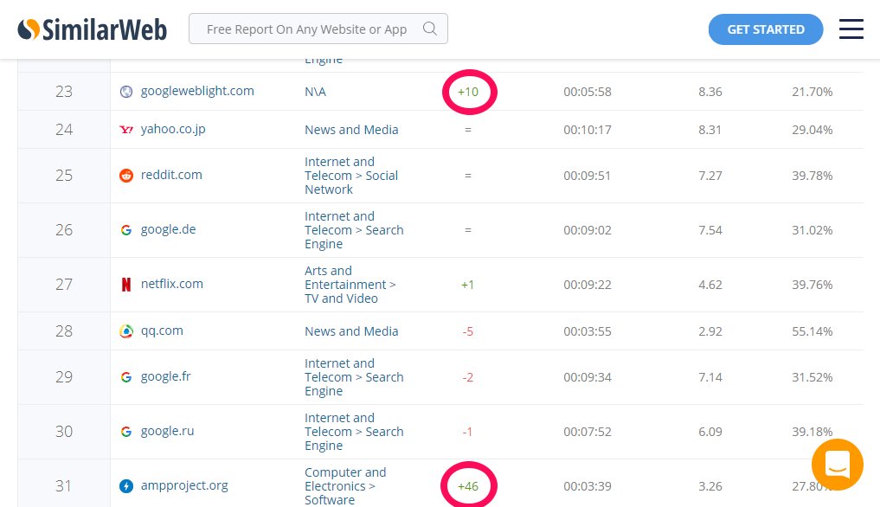880x507 pixels.
Task: Click Search Engine category for google.ru
Action: click(x=354, y=432)
